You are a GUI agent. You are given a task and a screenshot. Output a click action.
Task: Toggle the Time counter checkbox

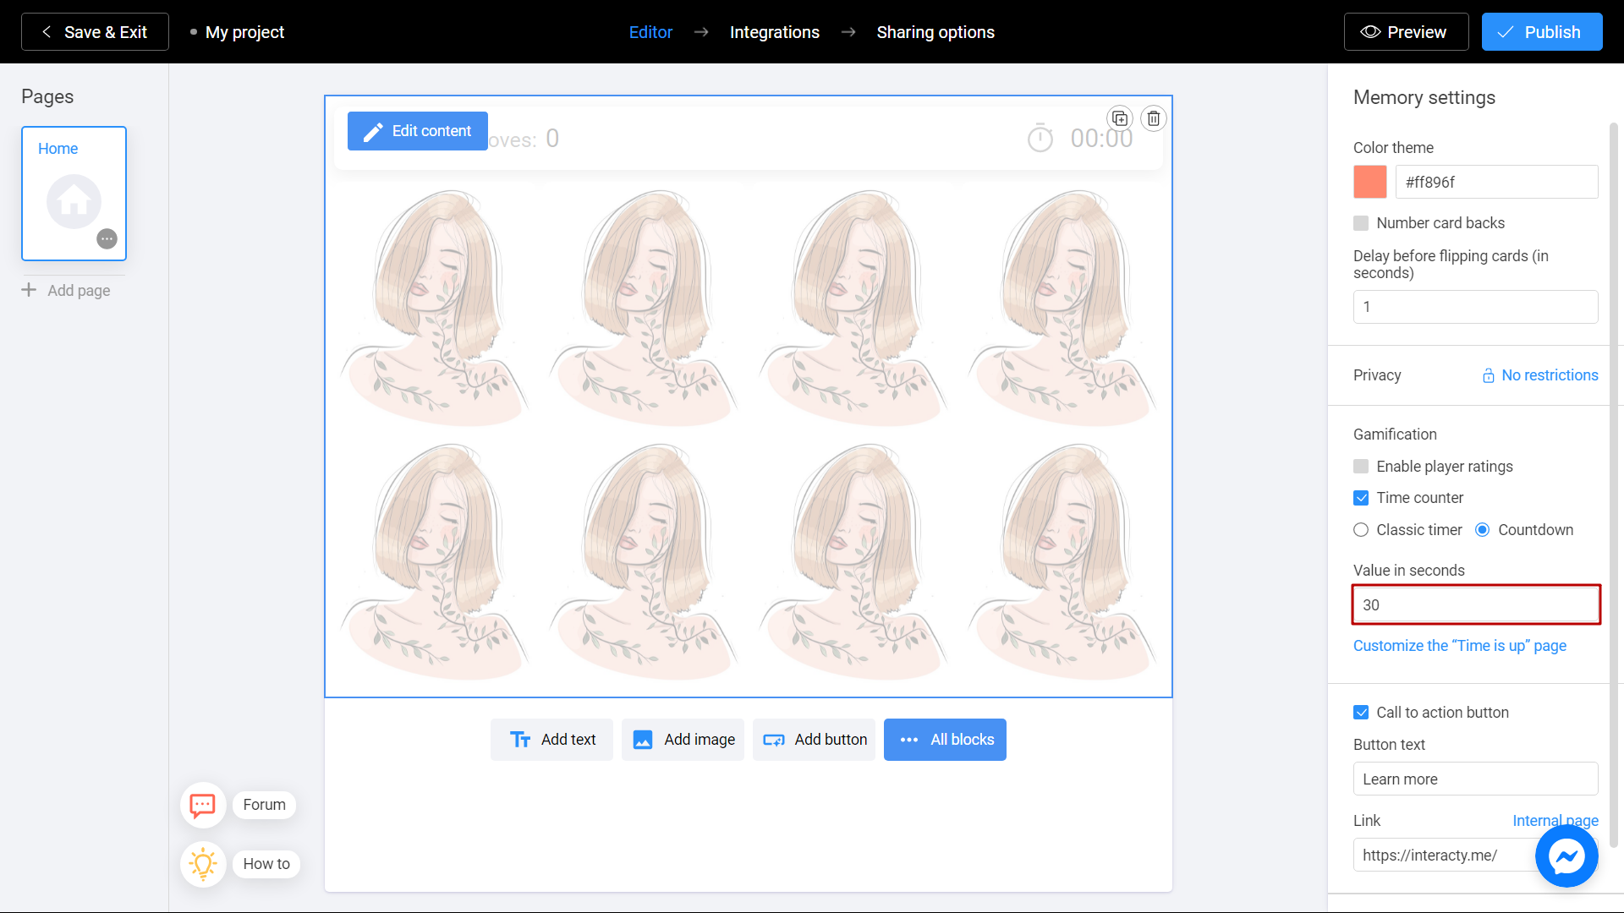tap(1361, 498)
